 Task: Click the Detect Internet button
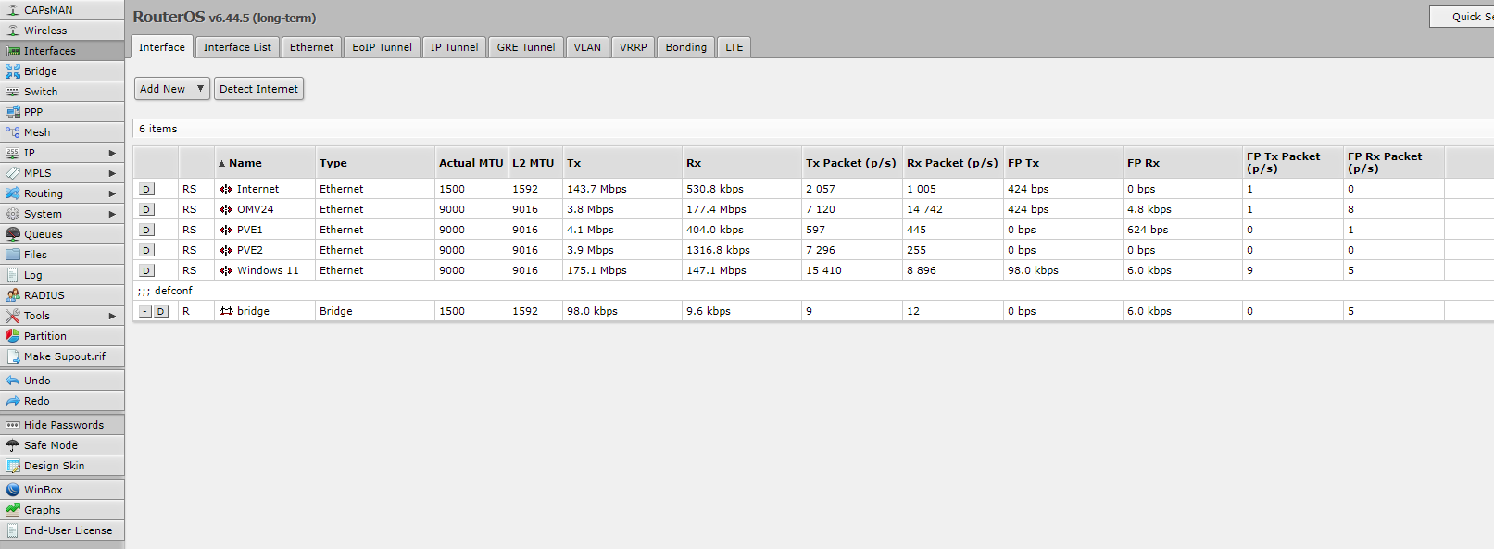pos(258,89)
